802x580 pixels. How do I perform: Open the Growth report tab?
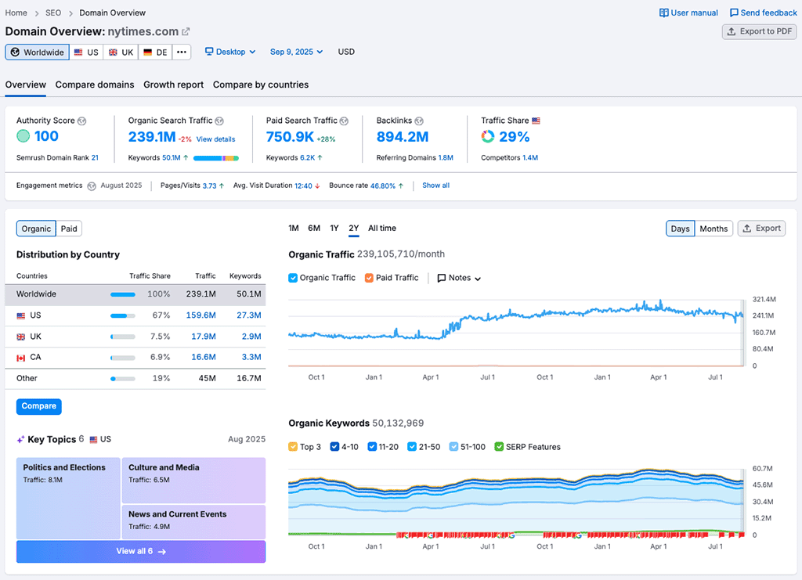[173, 85]
